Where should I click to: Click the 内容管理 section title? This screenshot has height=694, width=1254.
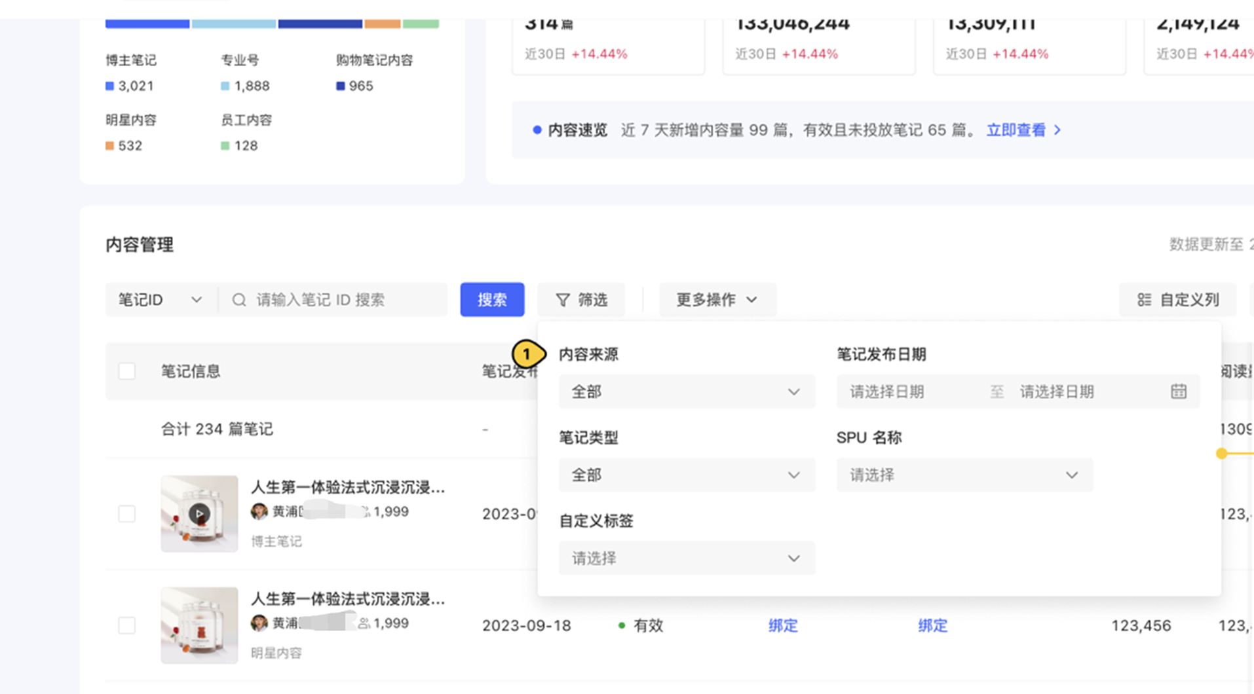(x=140, y=244)
